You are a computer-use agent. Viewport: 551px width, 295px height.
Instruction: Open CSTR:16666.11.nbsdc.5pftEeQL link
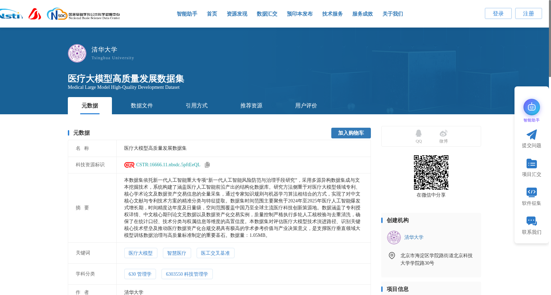point(168,165)
